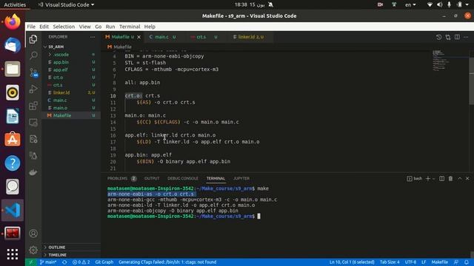Expand the TIMELINE section
The image size is (474, 266).
[x=58, y=255]
